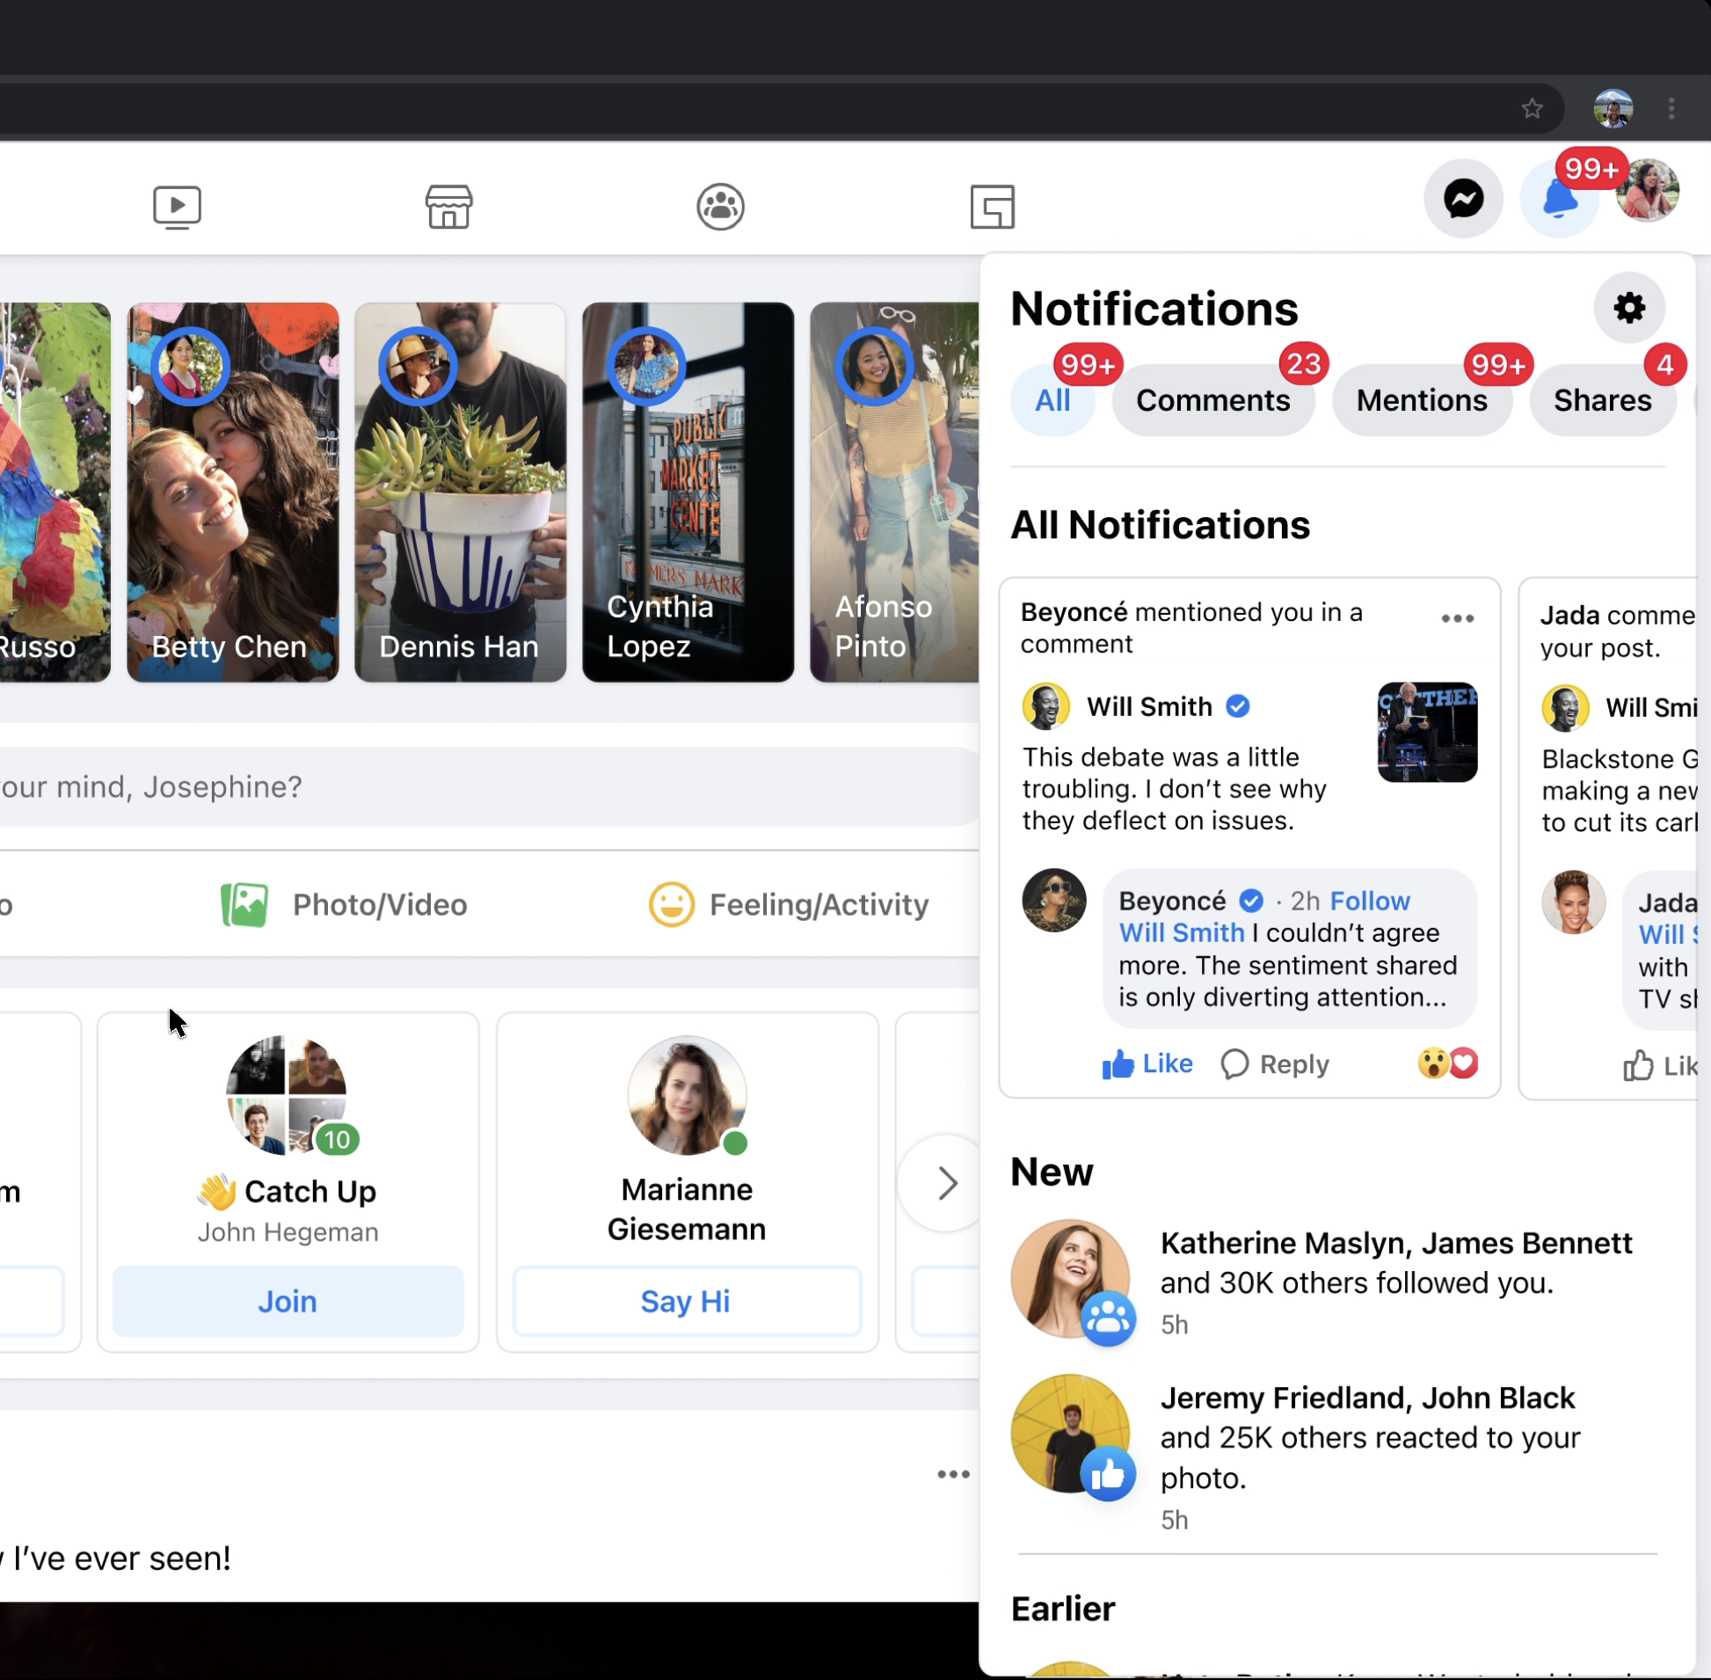Open Will Smith's profile avatar in notification
The width and height of the screenshot is (1711, 1680).
(1046, 707)
